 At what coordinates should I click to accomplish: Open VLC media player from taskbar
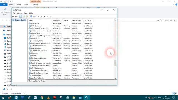click(x=48, y=97)
